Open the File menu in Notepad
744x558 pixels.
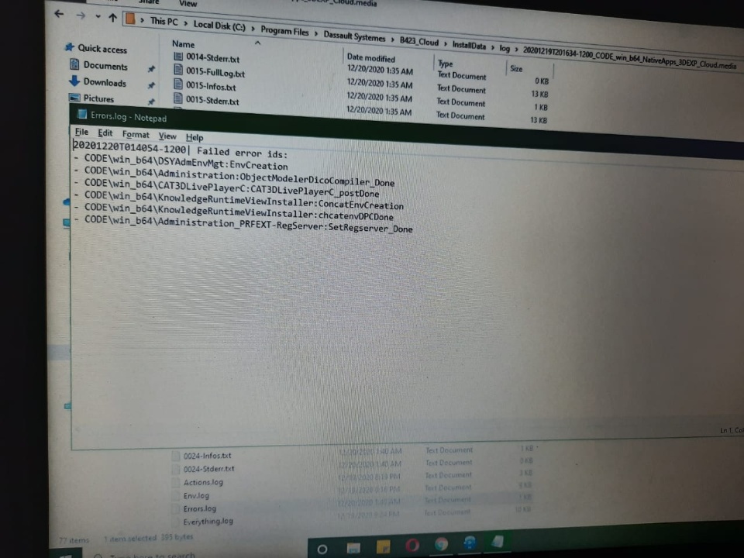pyautogui.click(x=81, y=132)
